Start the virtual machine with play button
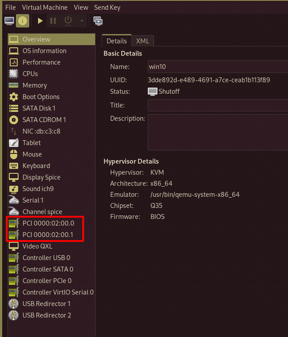This screenshot has width=288, height=337. pos(40,21)
